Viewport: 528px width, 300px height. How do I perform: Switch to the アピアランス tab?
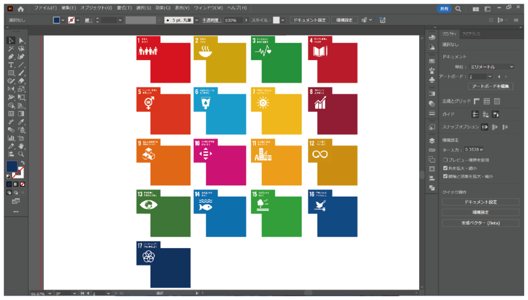pos(471,34)
